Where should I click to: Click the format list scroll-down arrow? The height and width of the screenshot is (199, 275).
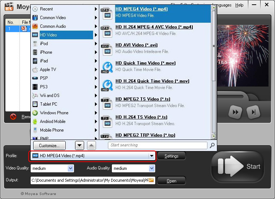[x=214, y=136]
